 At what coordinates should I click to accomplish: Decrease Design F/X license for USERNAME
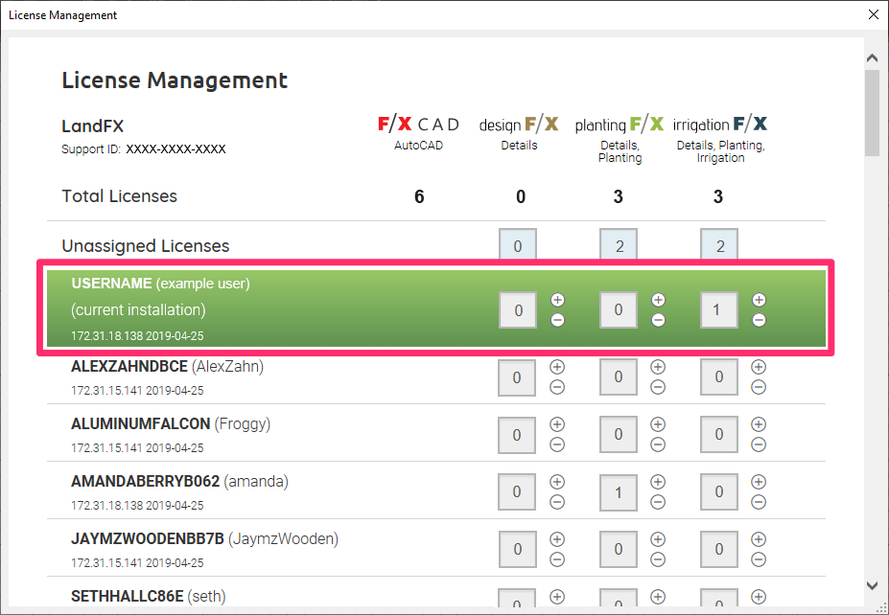point(557,320)
